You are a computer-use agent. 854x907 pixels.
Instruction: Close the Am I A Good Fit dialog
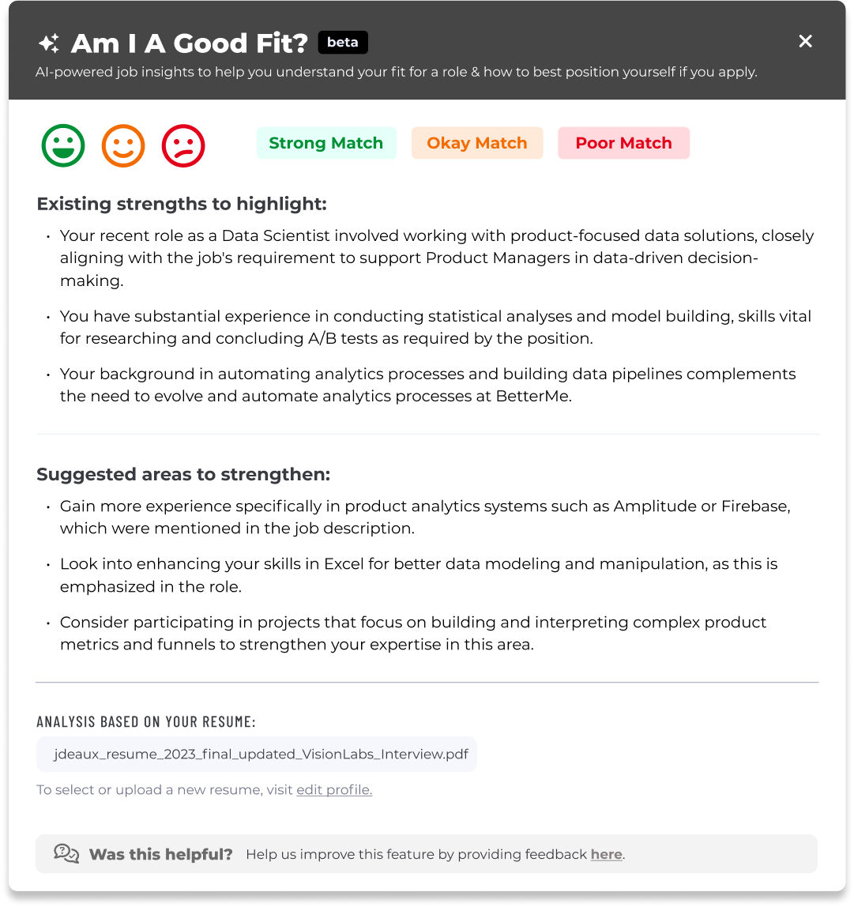point(805,41)
